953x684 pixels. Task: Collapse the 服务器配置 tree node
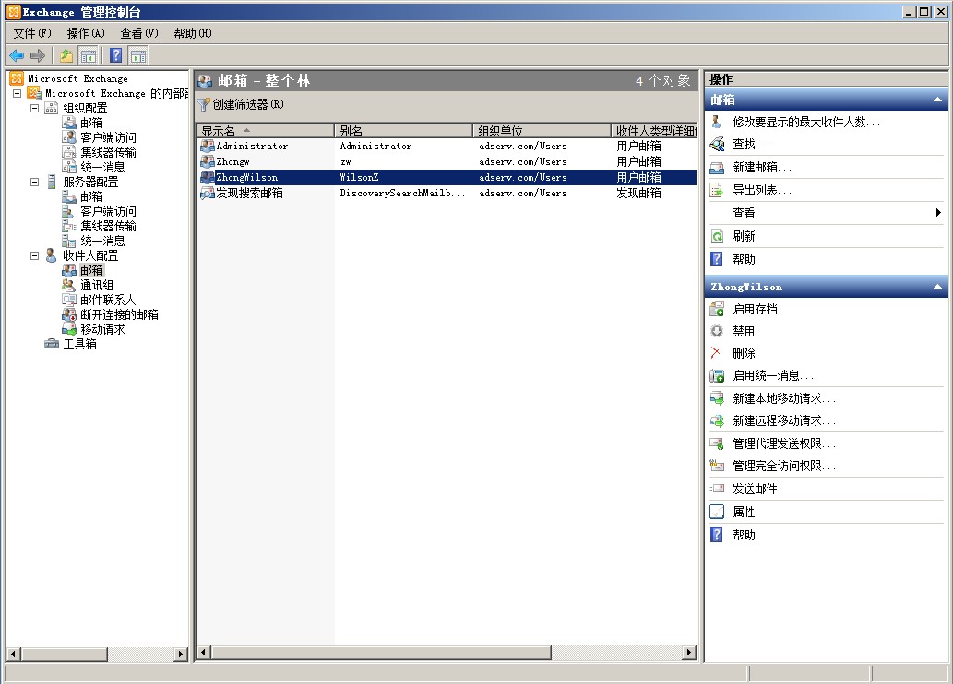pos(35,183)
